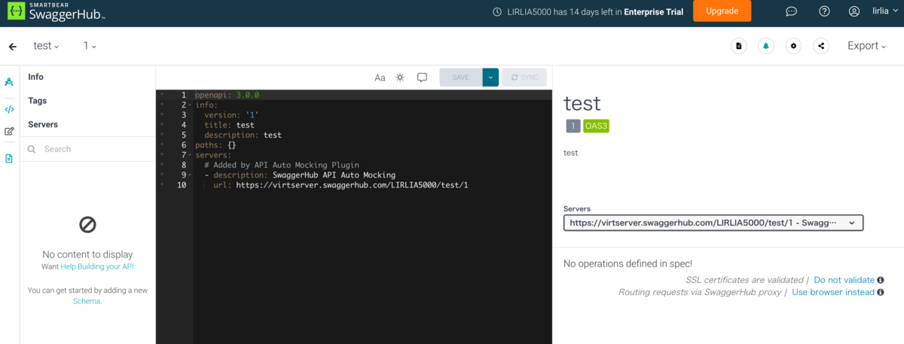Click the virtserver url code line
Screen dimensions: 904x344
(x=341, y=185)
